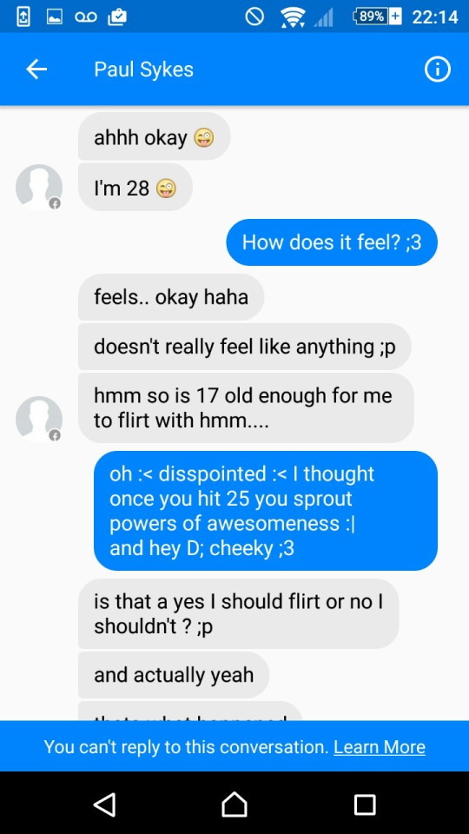The height and width of the screenshot is (834, 469).
Task: Tap the image notification icon in the status bar
Action: pyautogui.click(x=55, y=17)
